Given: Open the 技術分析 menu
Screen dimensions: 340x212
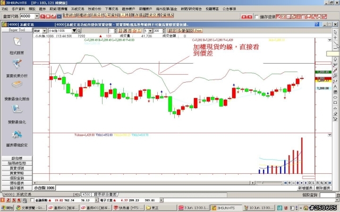Looking at the screenshot, I should (x=95, y=9).
